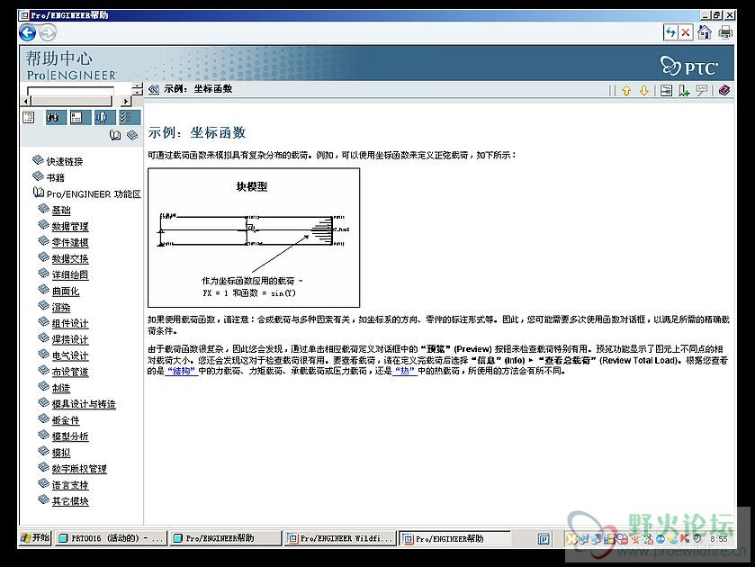
Task: Expand the 快速链接 tree node
Action: click(x=38, y=160)
